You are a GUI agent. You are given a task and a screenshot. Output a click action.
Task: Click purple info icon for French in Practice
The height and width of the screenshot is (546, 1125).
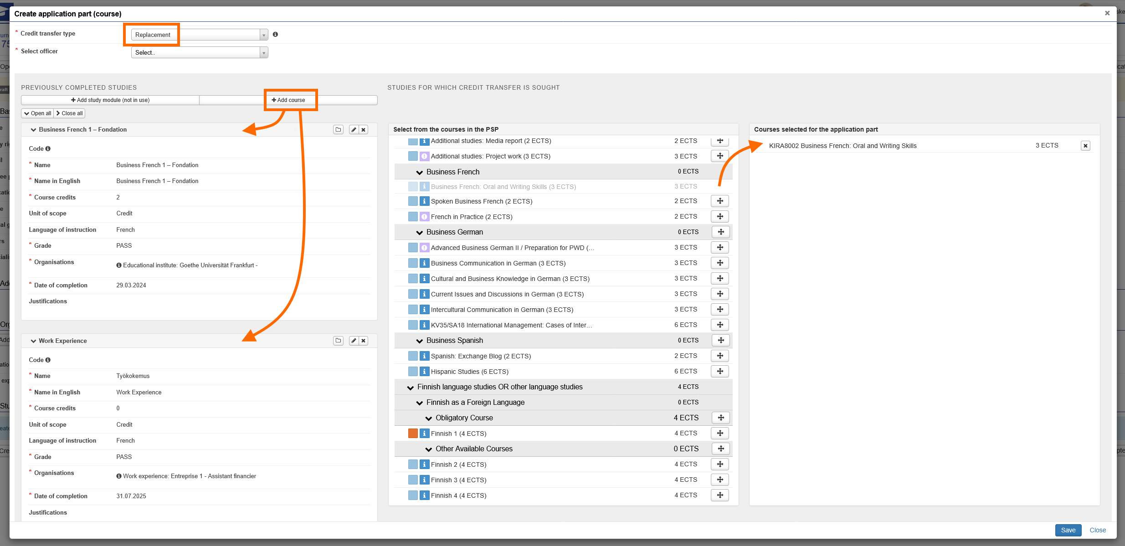pyautogui.click(x=424, y=217)
